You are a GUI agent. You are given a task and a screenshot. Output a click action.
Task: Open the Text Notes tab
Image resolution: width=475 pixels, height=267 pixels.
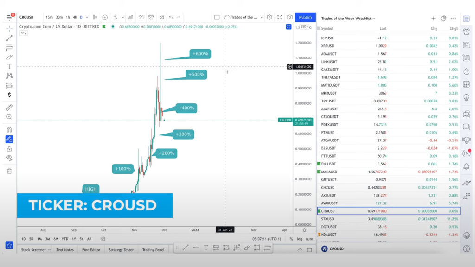tap(65, 250)
